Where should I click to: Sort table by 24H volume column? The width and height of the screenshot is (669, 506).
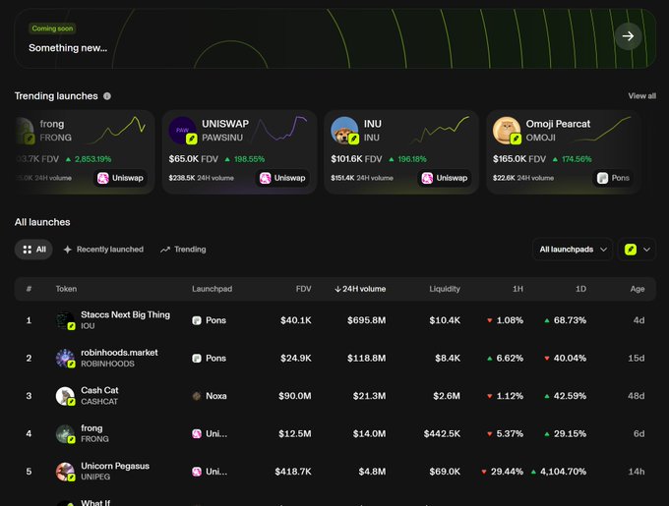(x=360, y=289)
